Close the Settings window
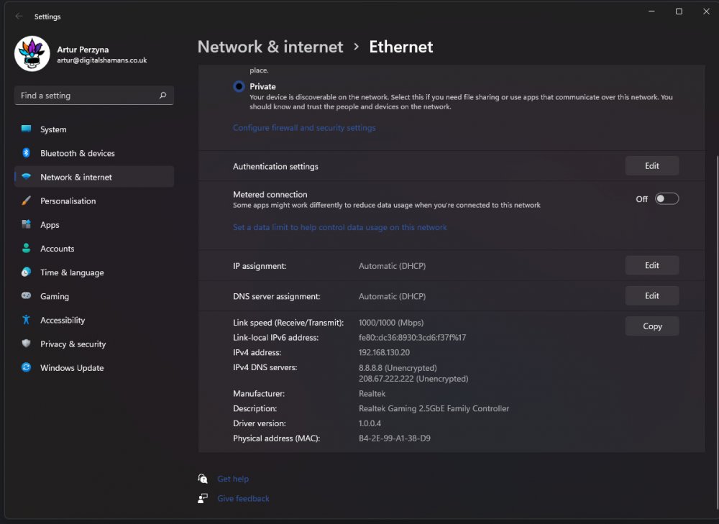The width and height of the screenshot is (719, 524). pos(706,11)
